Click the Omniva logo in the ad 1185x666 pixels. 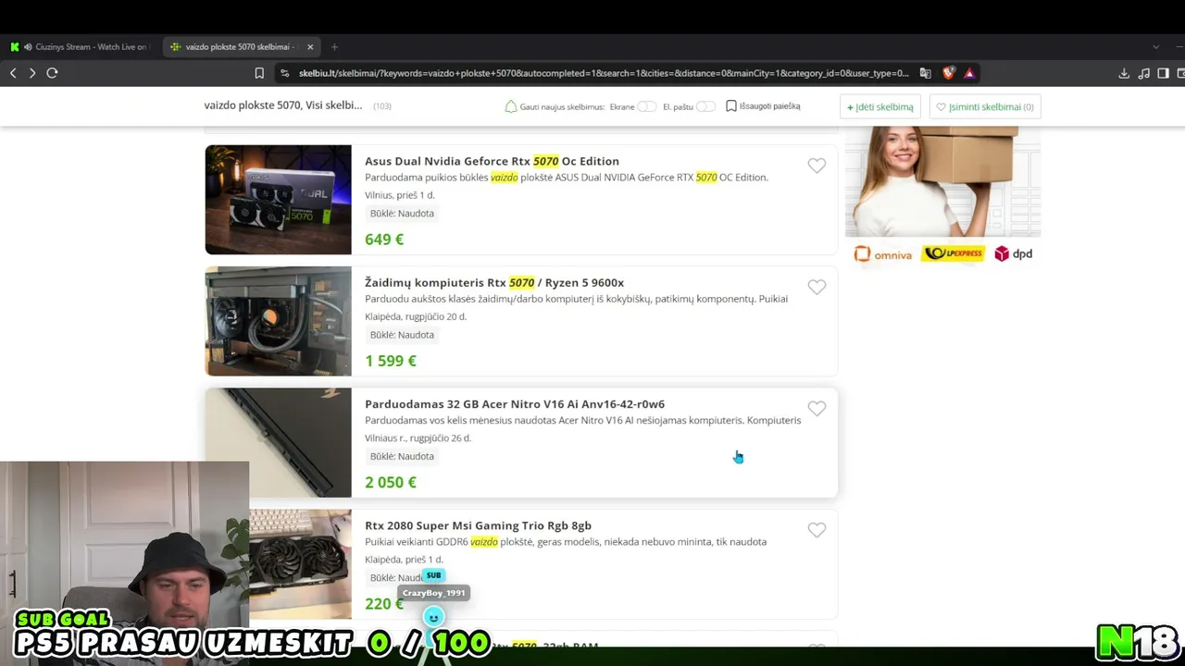(x=883, y=254)
